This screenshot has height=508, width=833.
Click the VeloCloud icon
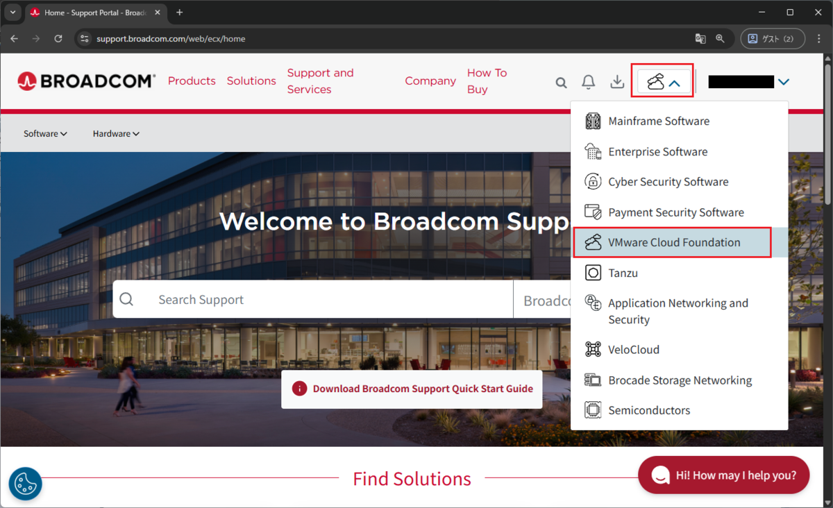[593, 350]
